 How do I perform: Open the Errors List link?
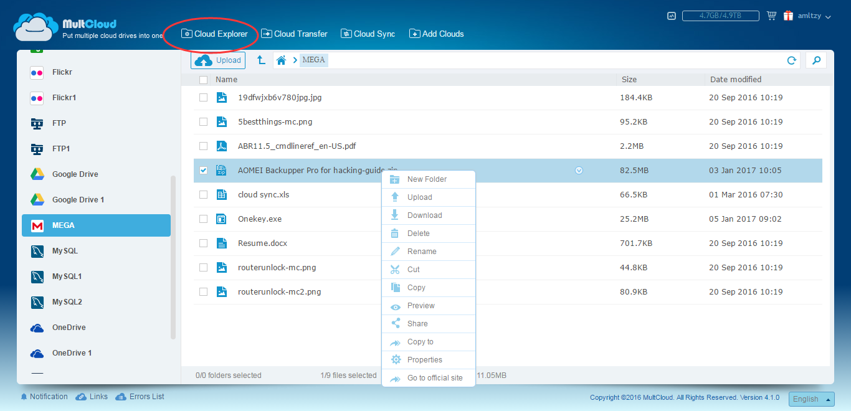(x=140, y=397)
